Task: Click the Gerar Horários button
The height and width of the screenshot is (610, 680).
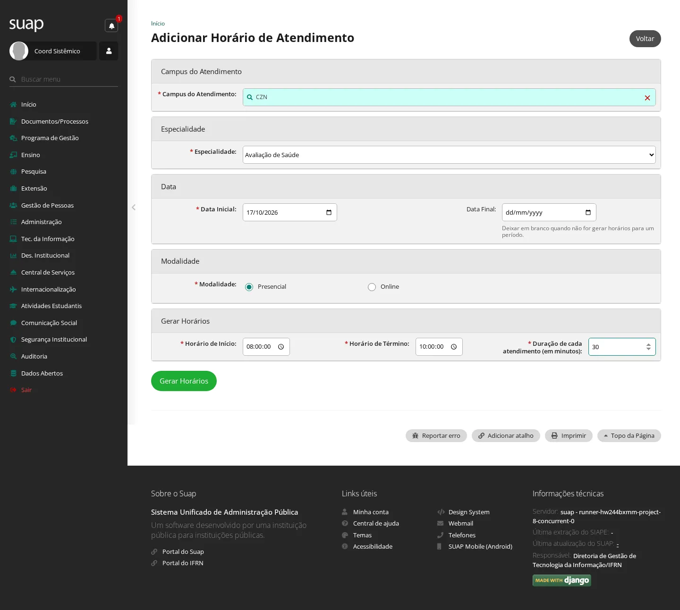Action: [184, 381]
